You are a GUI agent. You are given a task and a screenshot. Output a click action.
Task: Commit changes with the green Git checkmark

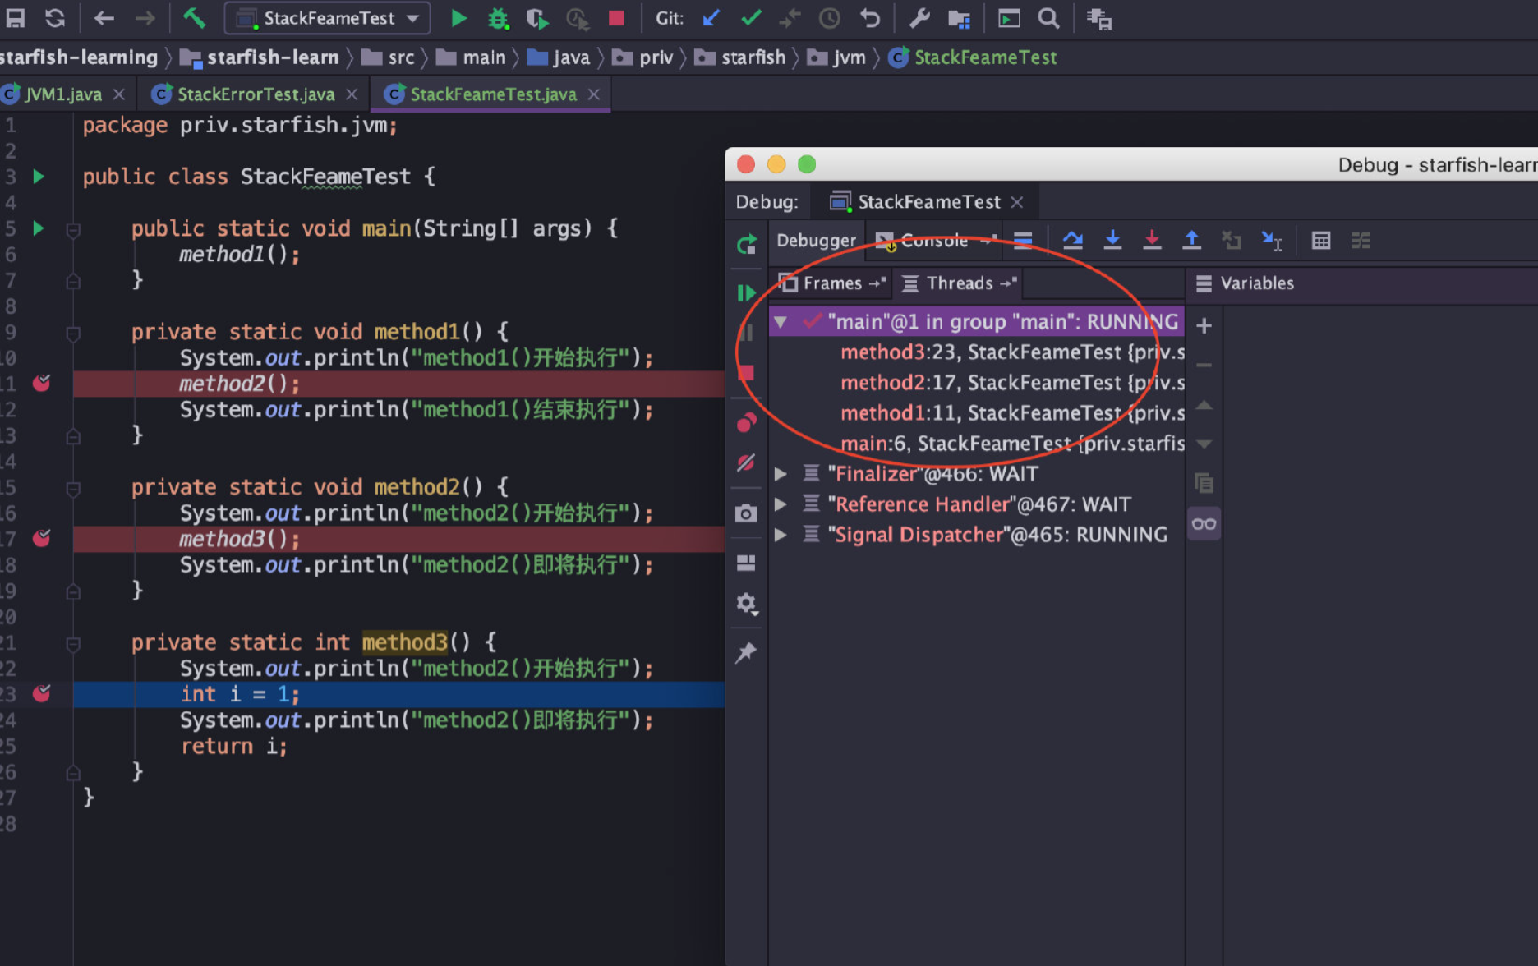pos(751,18)
